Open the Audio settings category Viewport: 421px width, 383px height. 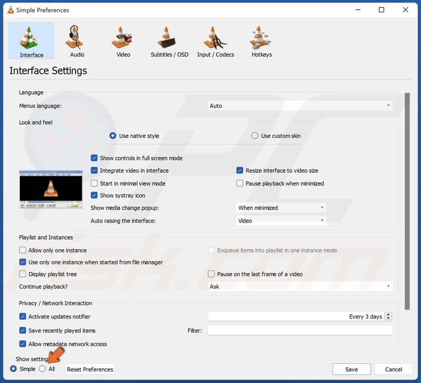pos(77,41)
